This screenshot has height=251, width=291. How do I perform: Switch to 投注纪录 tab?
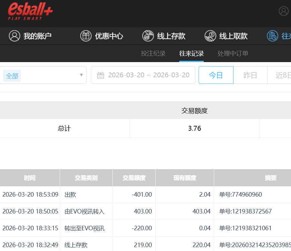pos(153,54)
